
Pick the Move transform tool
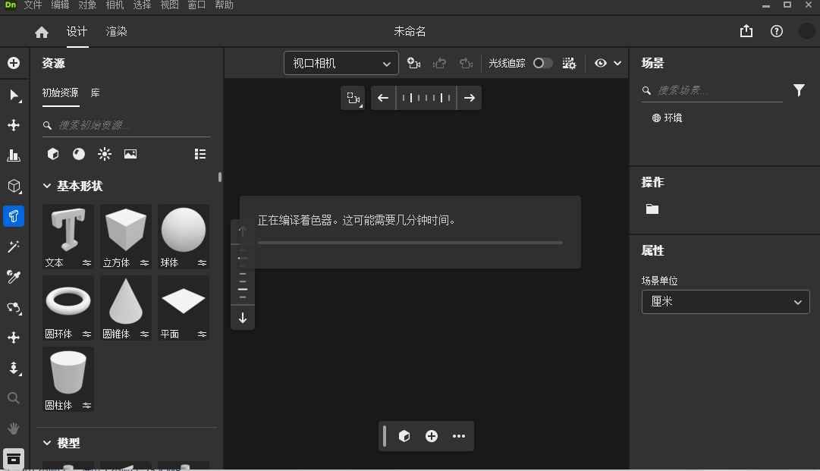click(14, 125)
